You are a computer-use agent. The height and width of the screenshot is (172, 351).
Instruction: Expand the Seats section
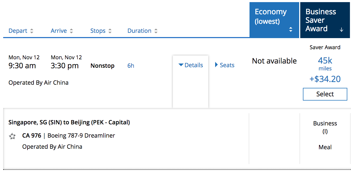[225, 65]
